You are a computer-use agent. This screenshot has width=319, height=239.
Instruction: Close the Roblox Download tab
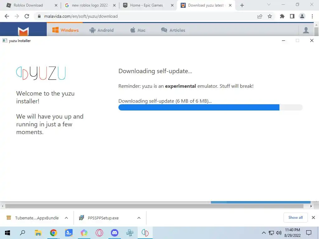click(x=56, y=5)
